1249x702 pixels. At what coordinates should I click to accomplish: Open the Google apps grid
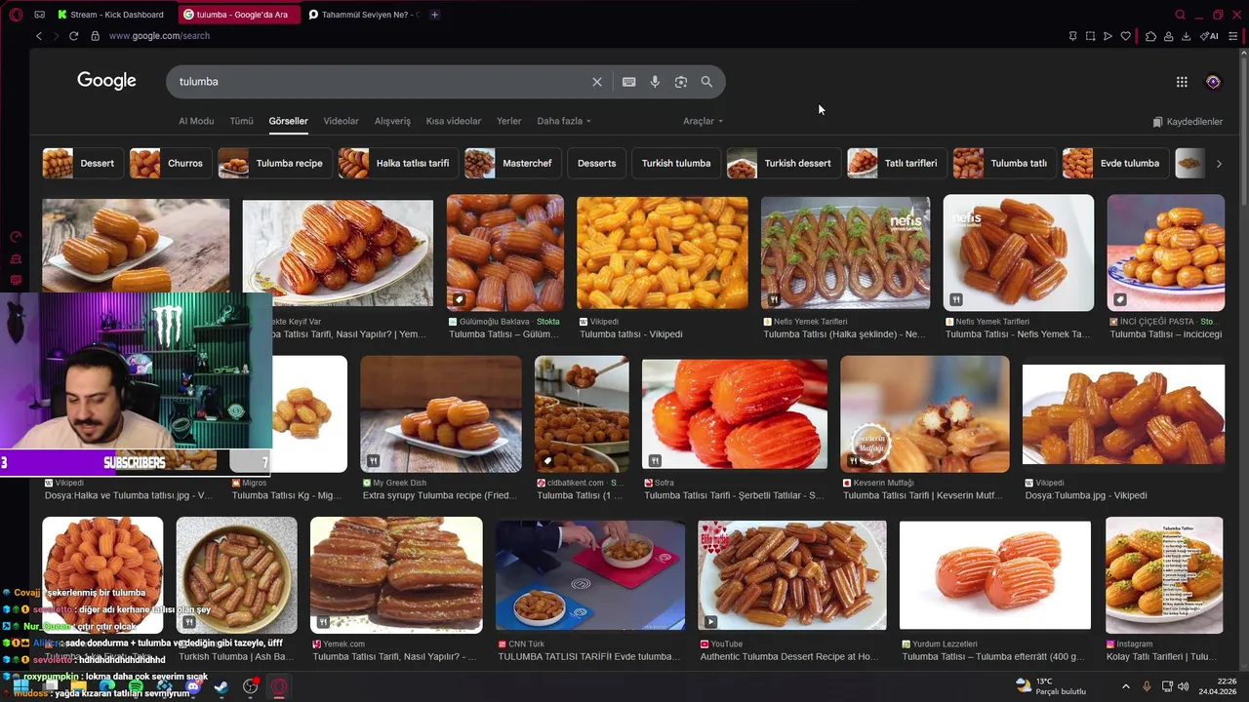tap(1182, 82)
